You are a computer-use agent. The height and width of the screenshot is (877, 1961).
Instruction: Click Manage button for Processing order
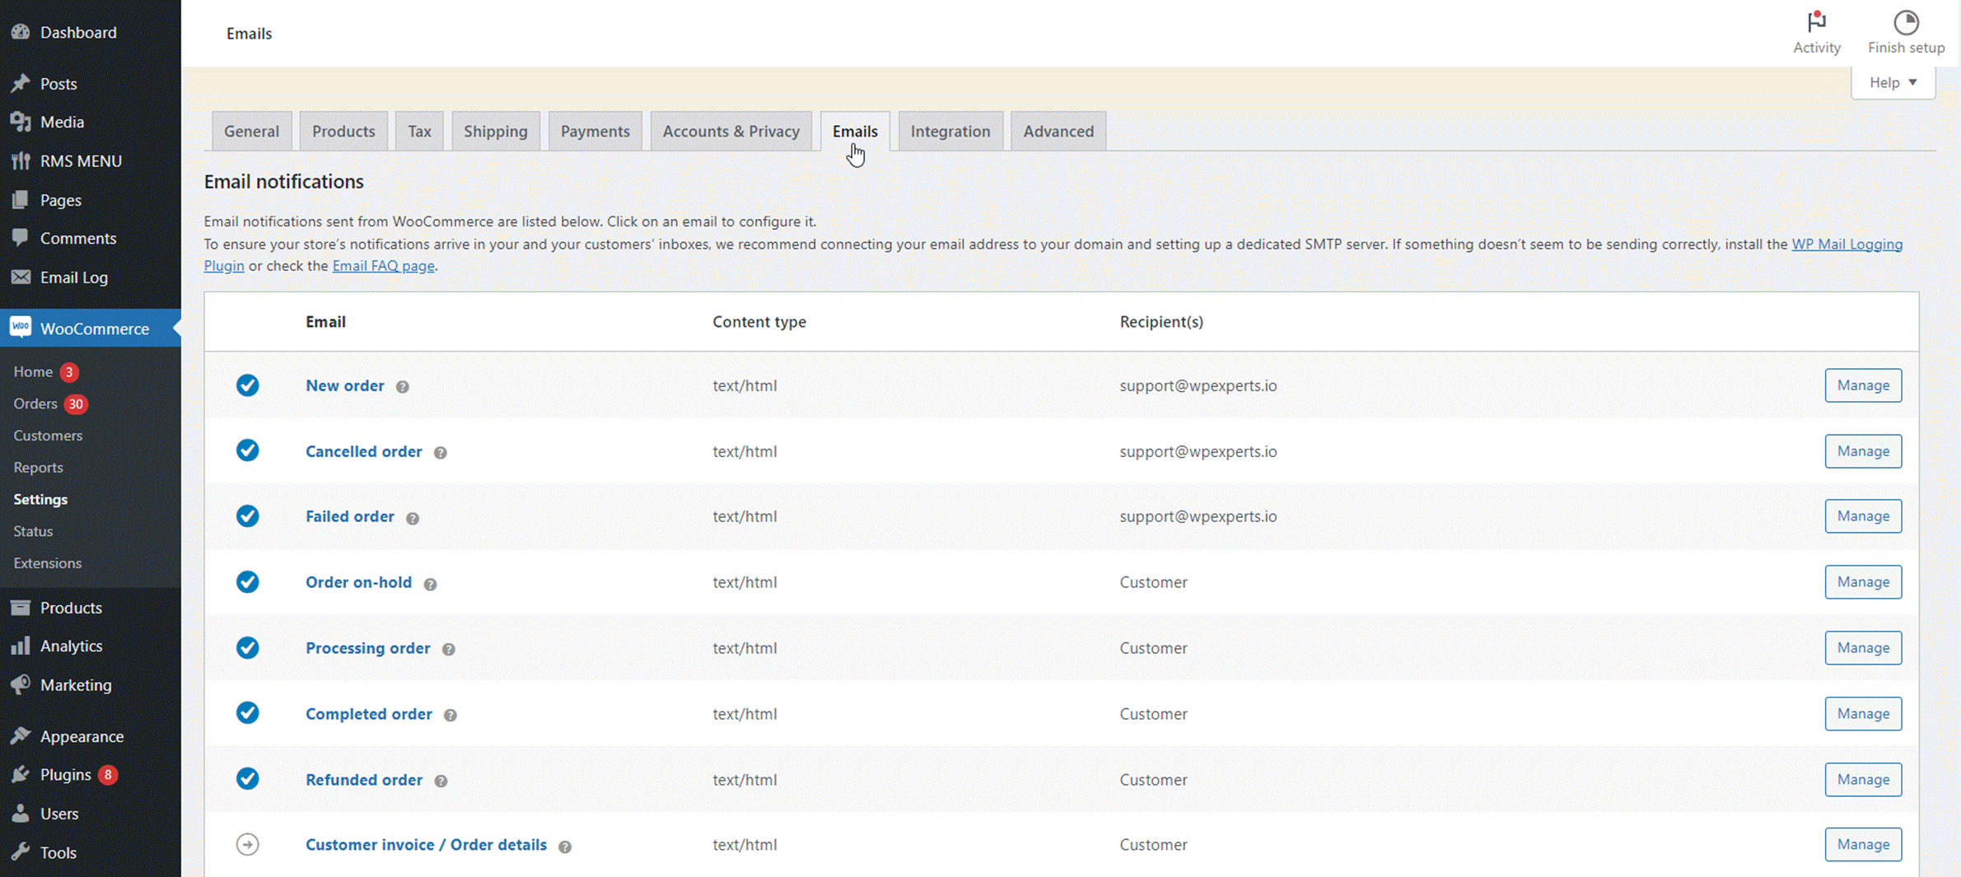1863,647
